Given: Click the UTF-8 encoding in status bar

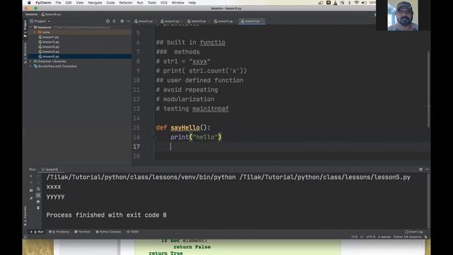Looking at the screenshot, I should click(x=371, y=237).
